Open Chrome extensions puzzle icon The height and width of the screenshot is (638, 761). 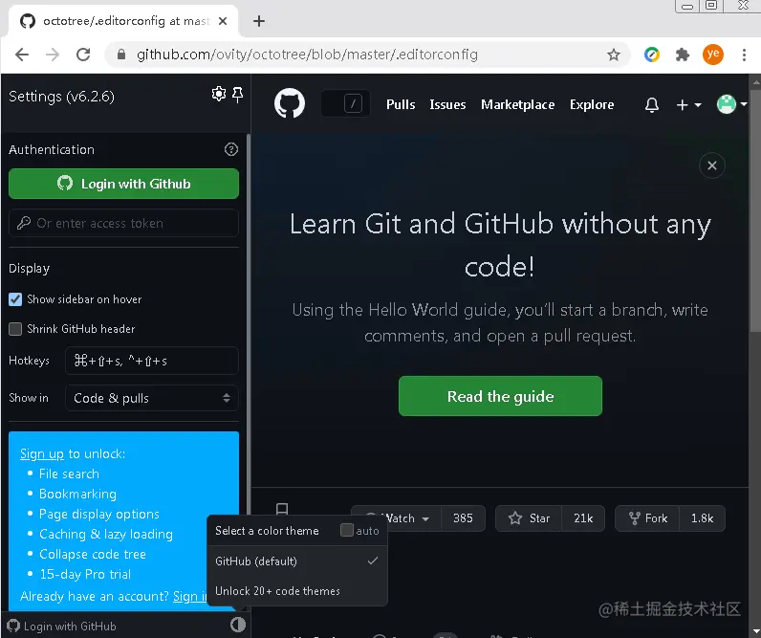(x=683, y=55)
